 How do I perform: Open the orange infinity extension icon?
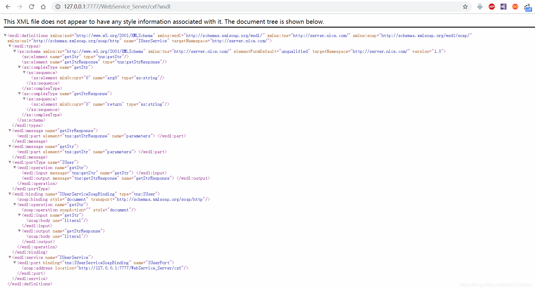[515, 6]
